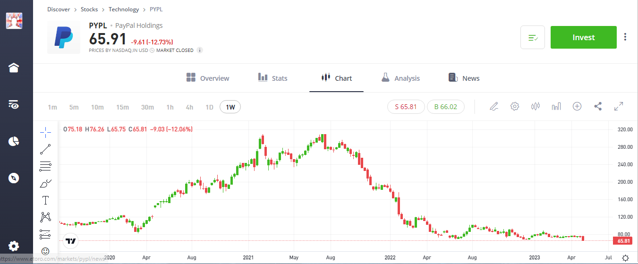
Task: Change candlestick chart type
Action: [535, 106]
